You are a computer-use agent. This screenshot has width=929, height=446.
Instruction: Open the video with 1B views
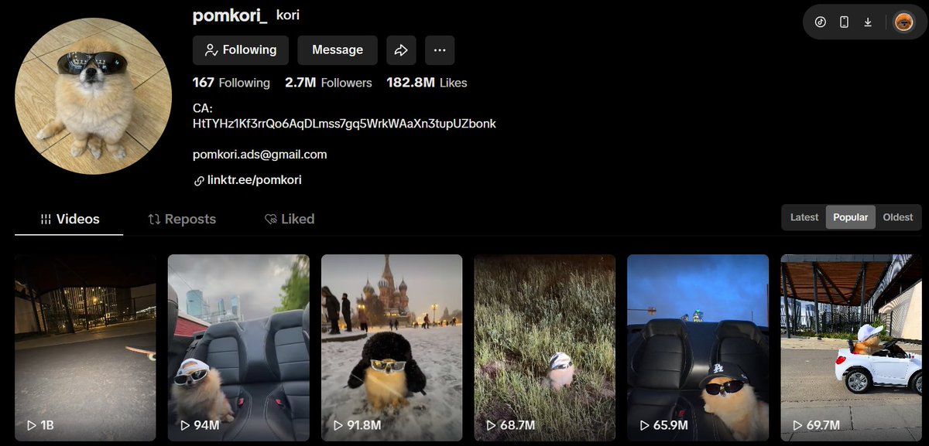[x=85, y=347]
